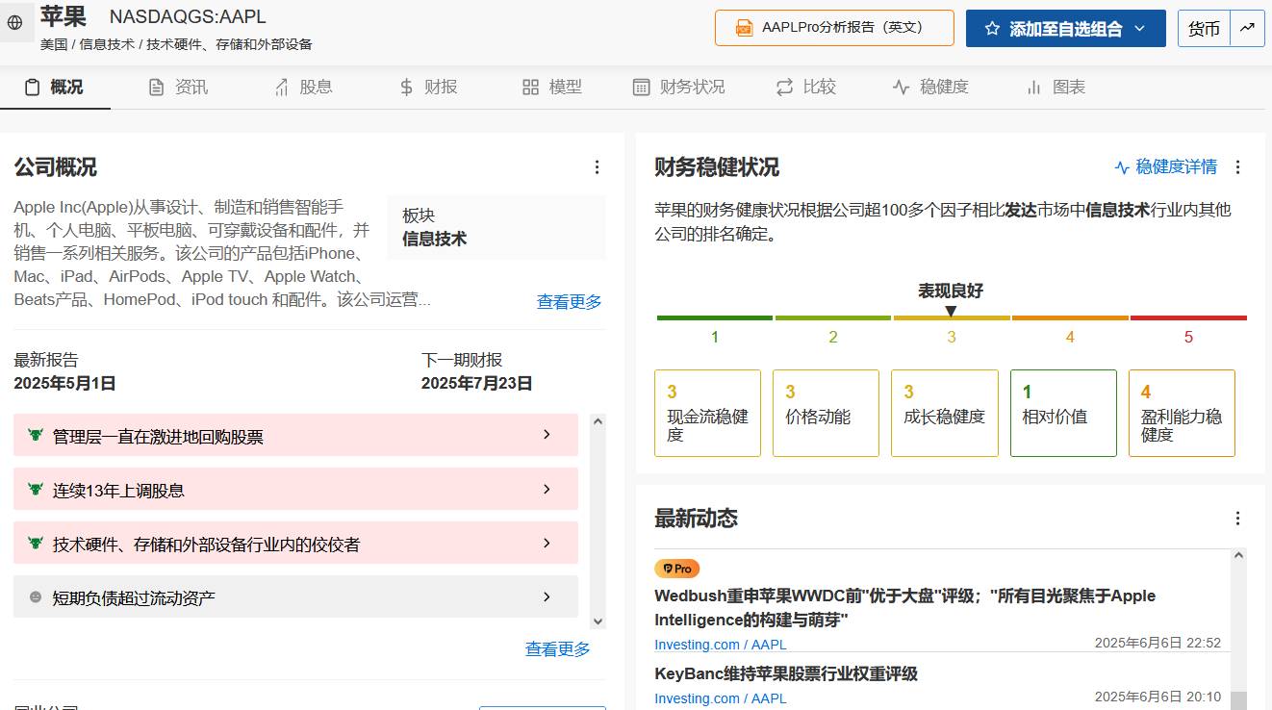
Task: Expand the 添加至自选组合 dropdown arrow
Action: point(1140,29)
